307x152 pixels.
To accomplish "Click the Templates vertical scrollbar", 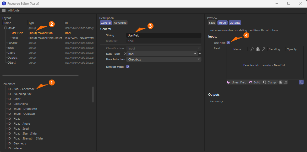I will click(x=93, y=95).
